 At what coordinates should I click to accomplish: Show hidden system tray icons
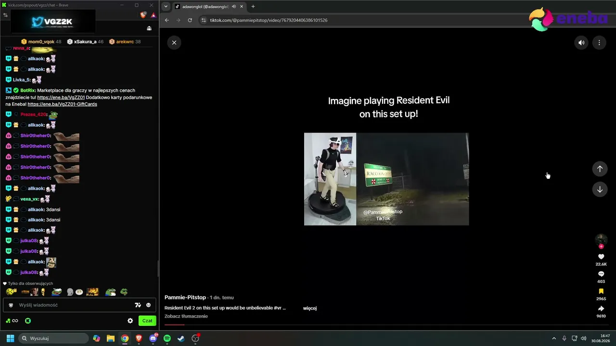pyautogui.click(x=554, y=338)
